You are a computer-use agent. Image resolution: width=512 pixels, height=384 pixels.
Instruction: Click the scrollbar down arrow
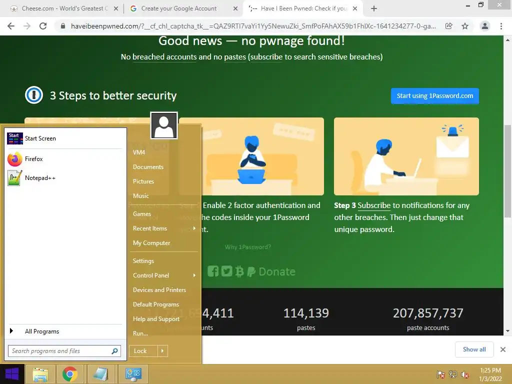[x=507, y=331]
